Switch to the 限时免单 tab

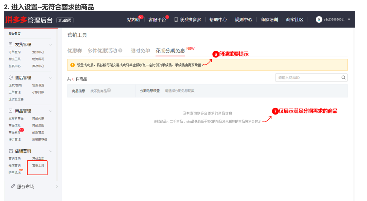pos(140,51)
